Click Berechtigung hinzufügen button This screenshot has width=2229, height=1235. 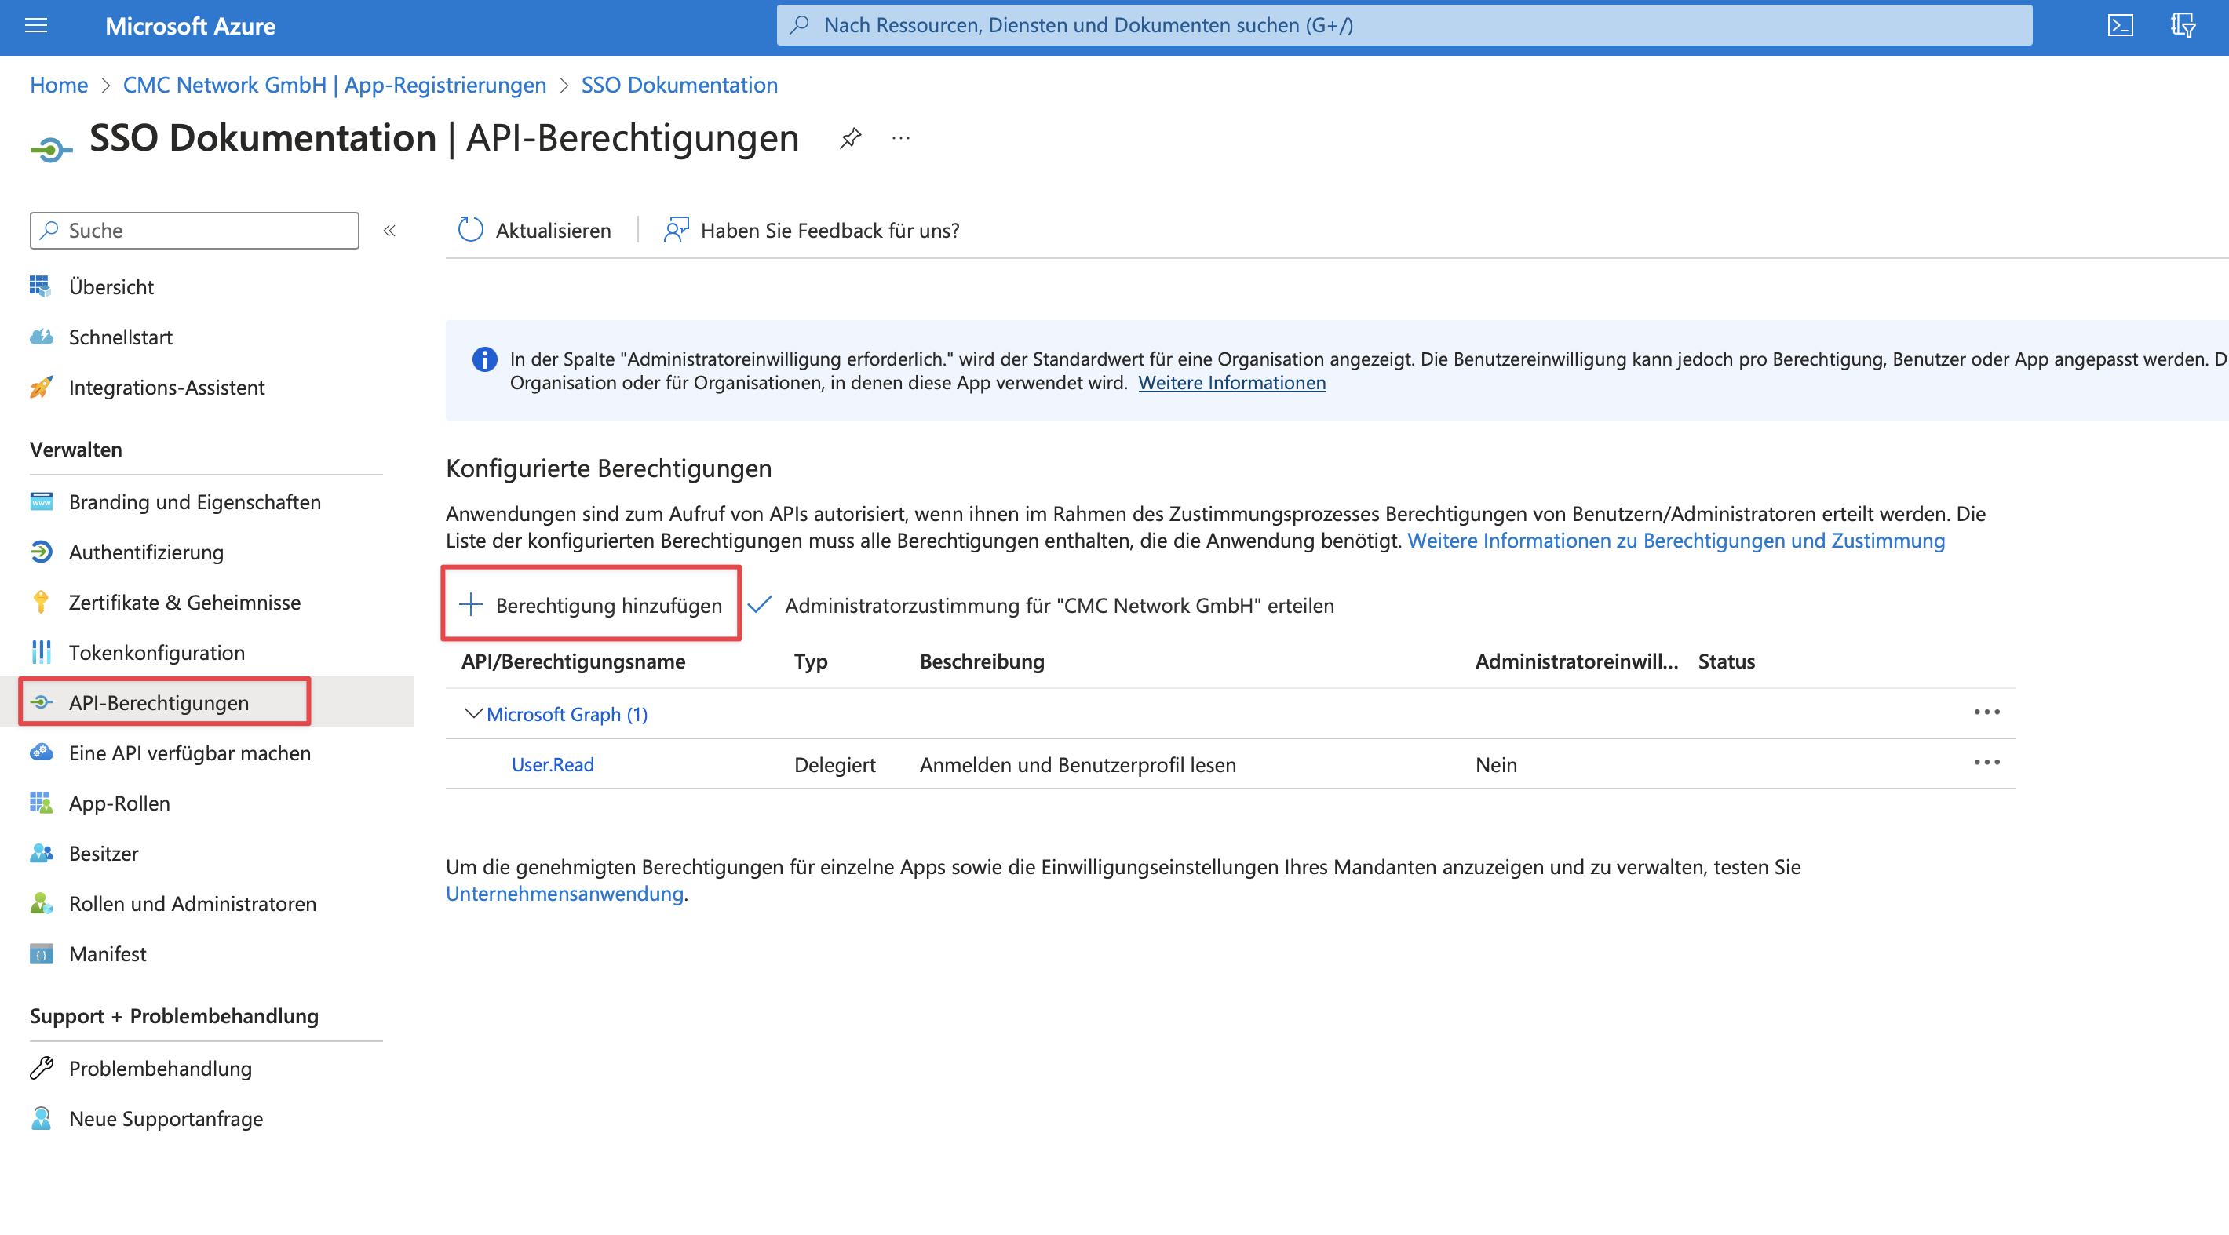(591, 606)
